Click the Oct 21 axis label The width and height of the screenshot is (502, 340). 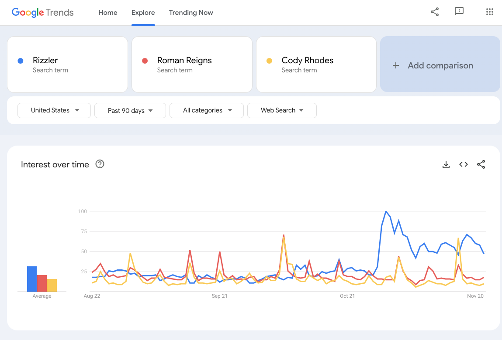tap(347, 296)
